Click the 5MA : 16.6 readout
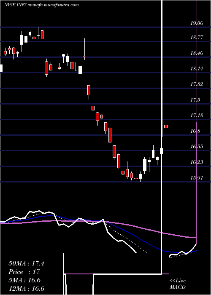211x295 pixels. point(24,280)
